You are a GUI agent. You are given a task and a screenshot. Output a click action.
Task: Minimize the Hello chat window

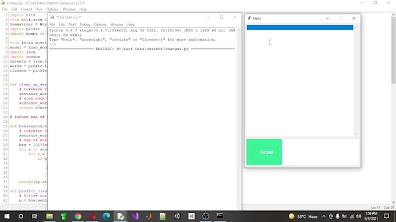pyautogui.click(x=327, y=18)
